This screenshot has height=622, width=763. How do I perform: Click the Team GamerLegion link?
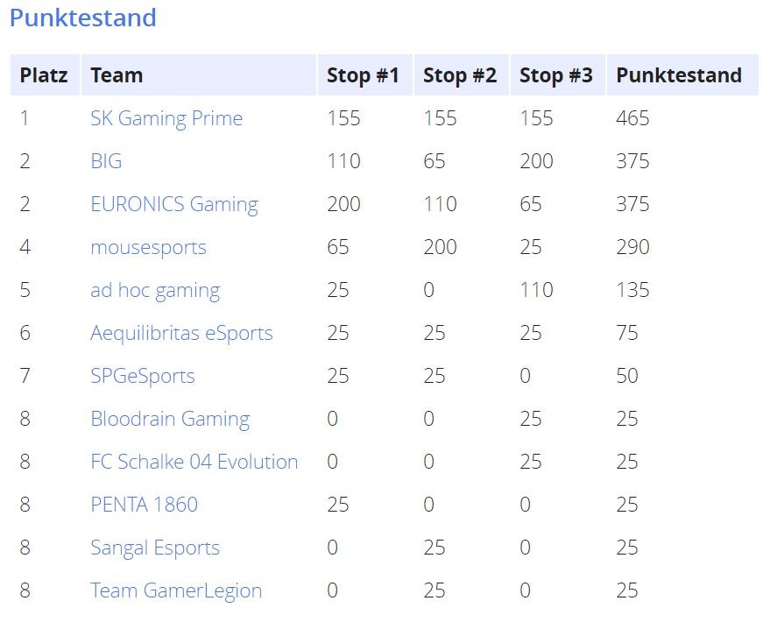(176, 590)
